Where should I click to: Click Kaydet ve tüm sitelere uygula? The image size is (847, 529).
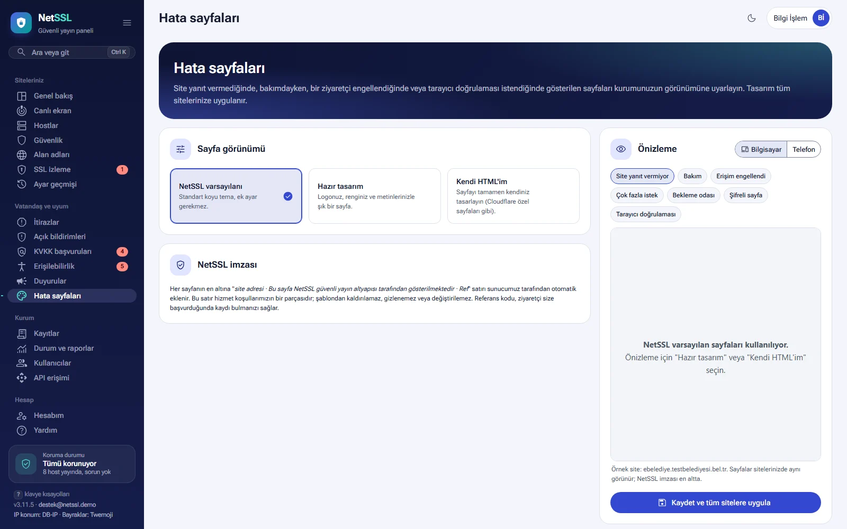tap(716, 503)
